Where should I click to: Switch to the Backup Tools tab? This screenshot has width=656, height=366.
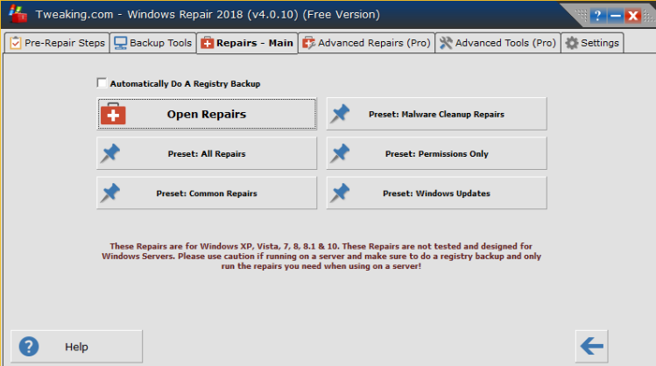pos(153,43)
